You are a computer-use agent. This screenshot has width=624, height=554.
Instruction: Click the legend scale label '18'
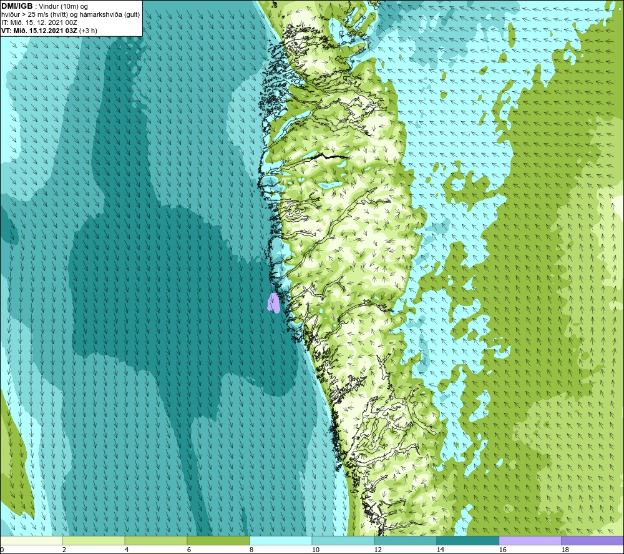[x=565, y=550]
